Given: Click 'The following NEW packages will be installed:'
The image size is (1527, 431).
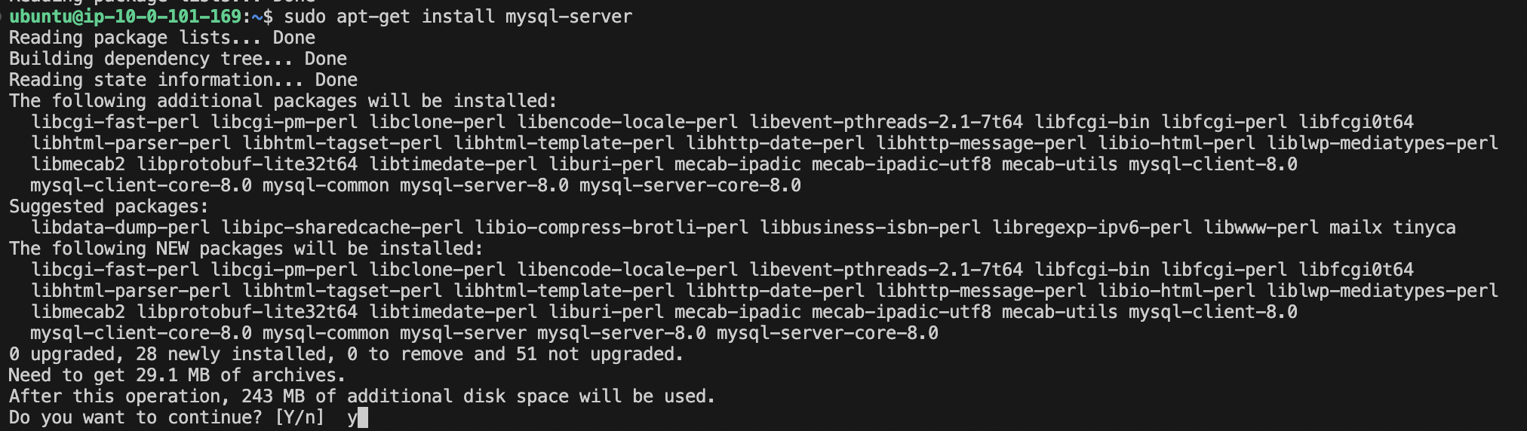Looking at the screenshot, I should [x=246, y=249].
